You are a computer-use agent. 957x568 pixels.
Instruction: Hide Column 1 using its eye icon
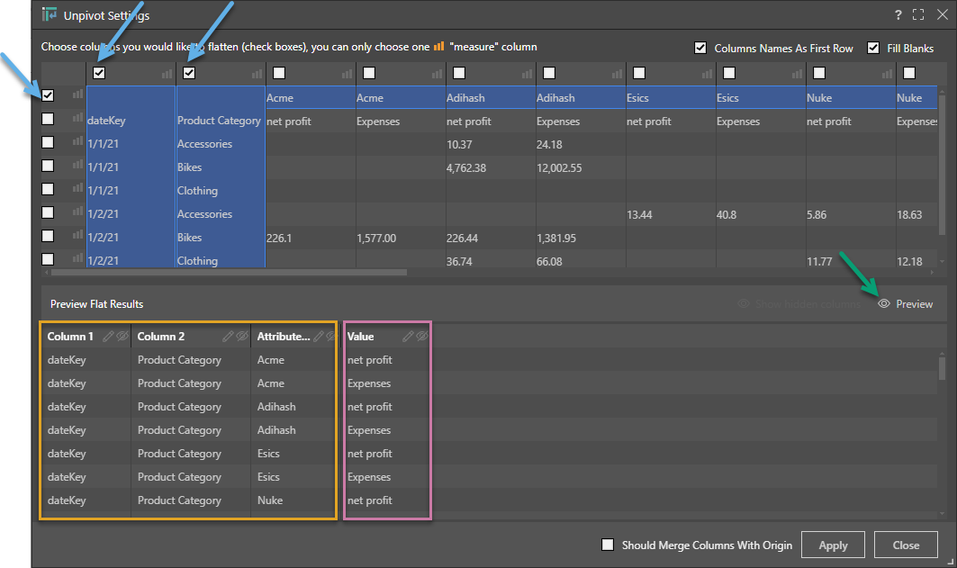pyautogui.click(x=122, y=337)
